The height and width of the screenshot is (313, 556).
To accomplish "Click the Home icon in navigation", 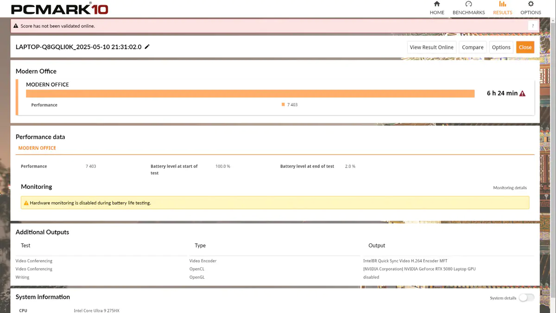I will 437,4.
